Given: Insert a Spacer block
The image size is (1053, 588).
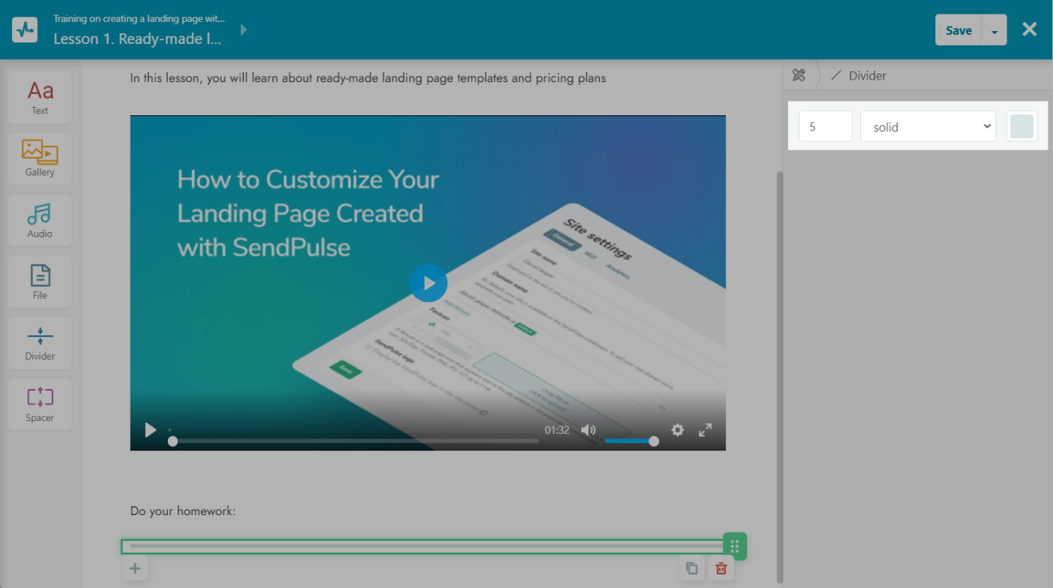Looking at the screenshot, I should tap(39, 404).
